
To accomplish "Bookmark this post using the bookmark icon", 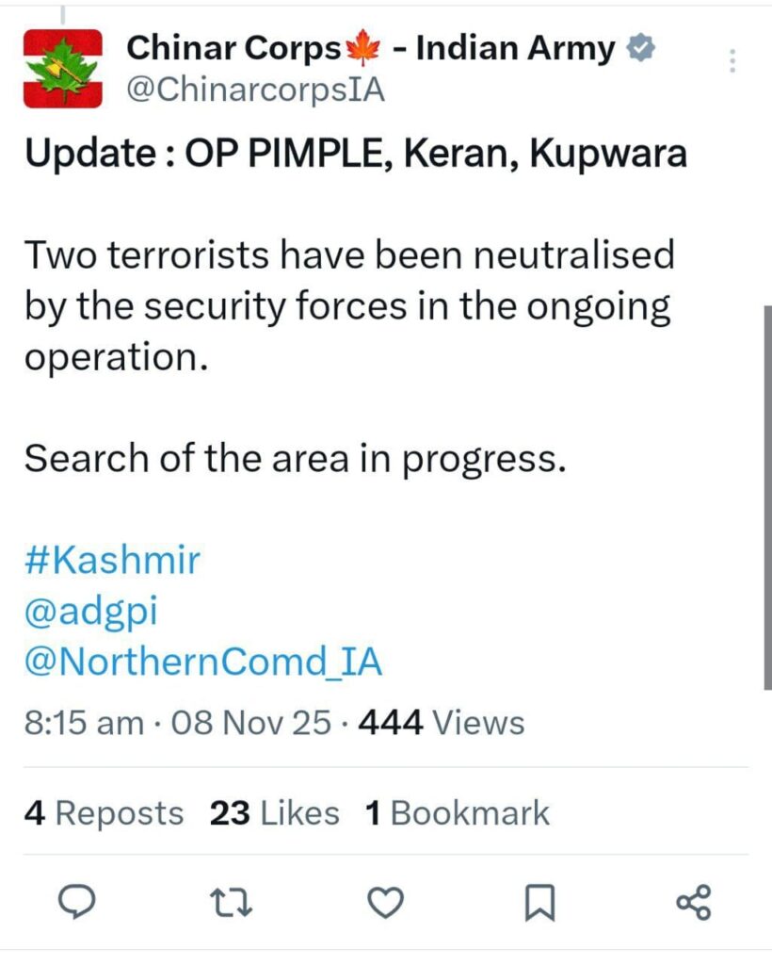I will point(539,905).
